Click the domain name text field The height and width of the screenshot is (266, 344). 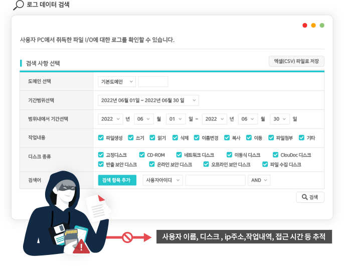tap(153, 82)
